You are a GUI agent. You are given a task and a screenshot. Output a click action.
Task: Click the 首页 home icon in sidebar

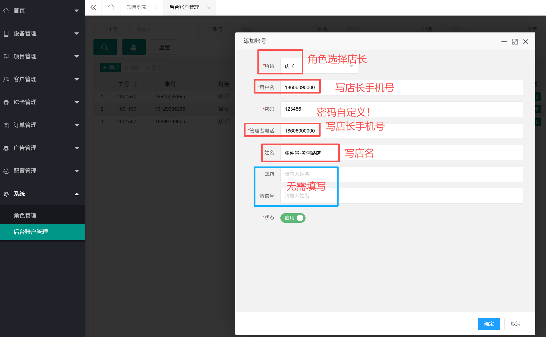tap(6, 11)
